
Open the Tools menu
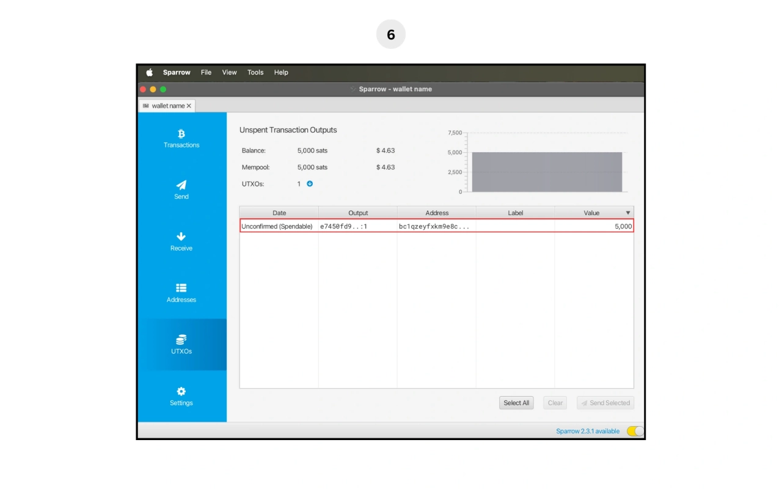pos(255,72)
